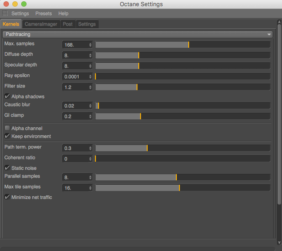This screenshot has height=251, width=282.
Task: Click the Path term. power stepper arrows
Action: click(x=90, y=148)
